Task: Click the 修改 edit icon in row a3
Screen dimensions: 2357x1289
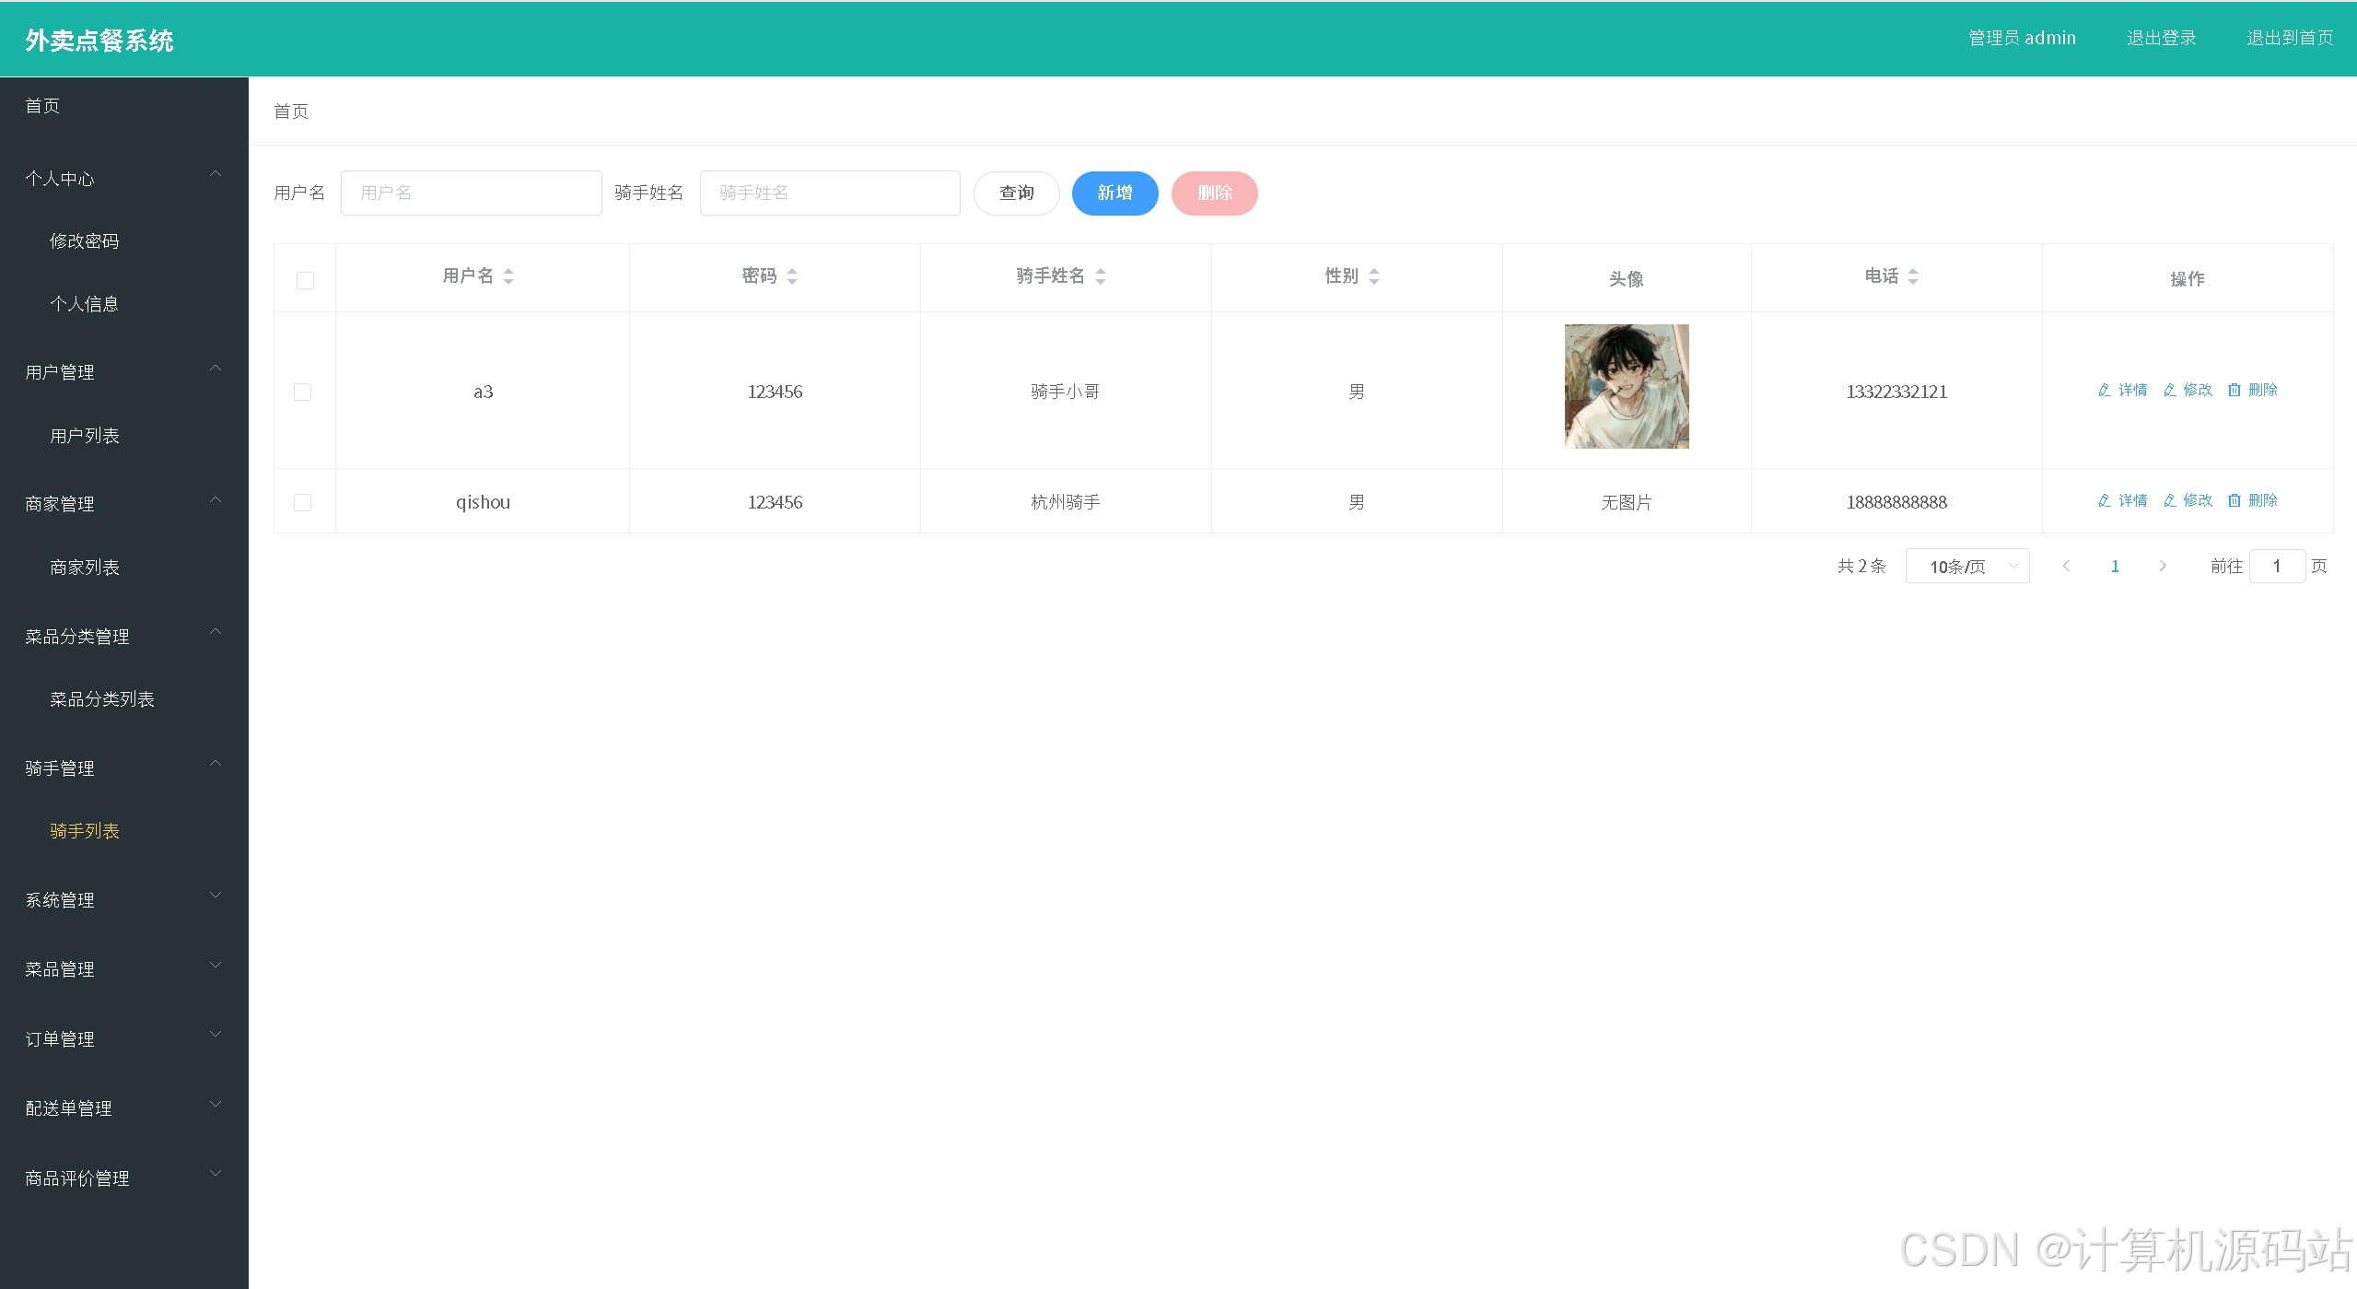Action: click(2170, 390)
